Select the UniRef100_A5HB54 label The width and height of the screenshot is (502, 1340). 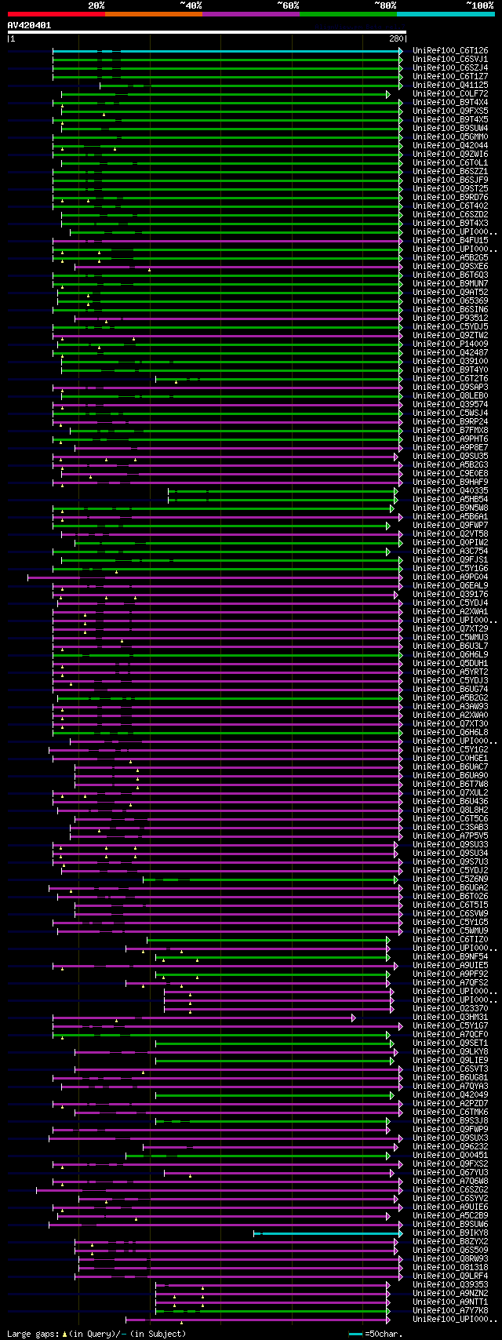450,500
